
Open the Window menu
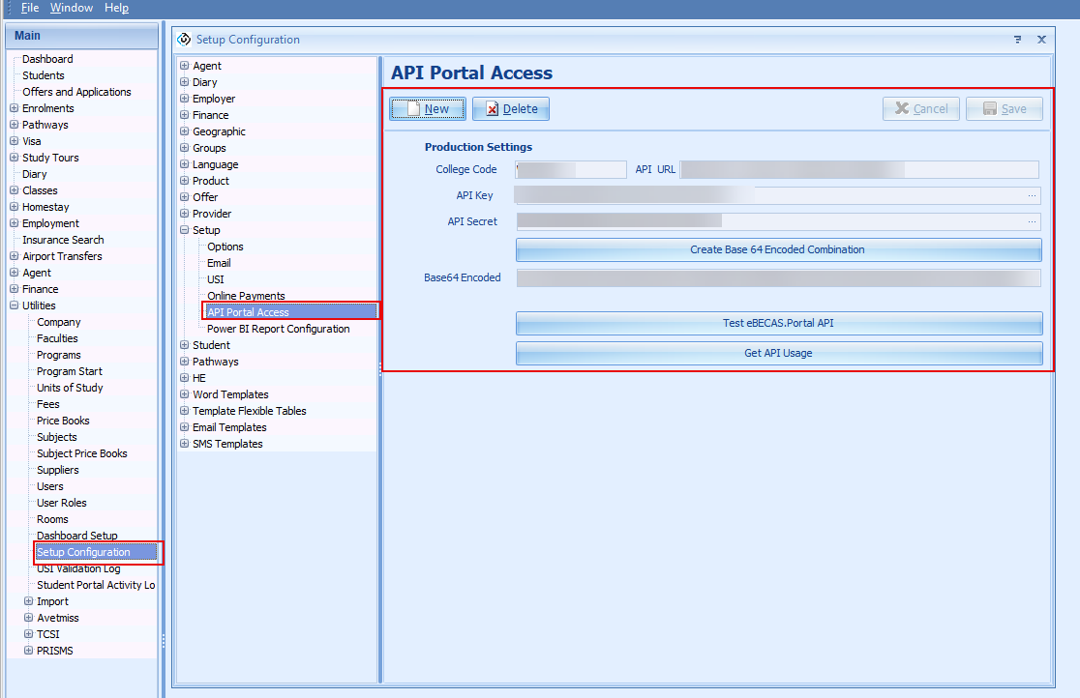[72, 8]
